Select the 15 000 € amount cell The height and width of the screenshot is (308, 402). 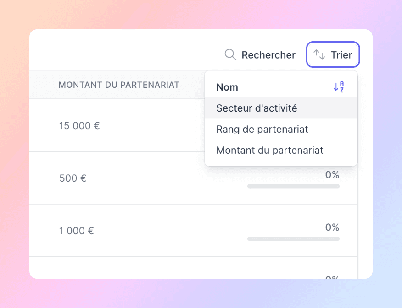tap(79, 125)
